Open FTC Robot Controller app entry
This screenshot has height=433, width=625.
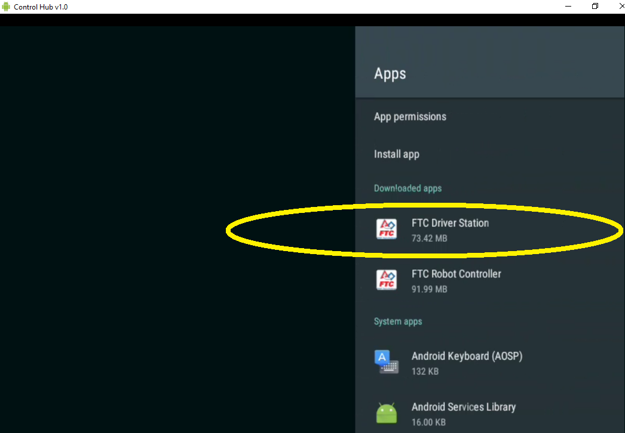tap(490, 281)
